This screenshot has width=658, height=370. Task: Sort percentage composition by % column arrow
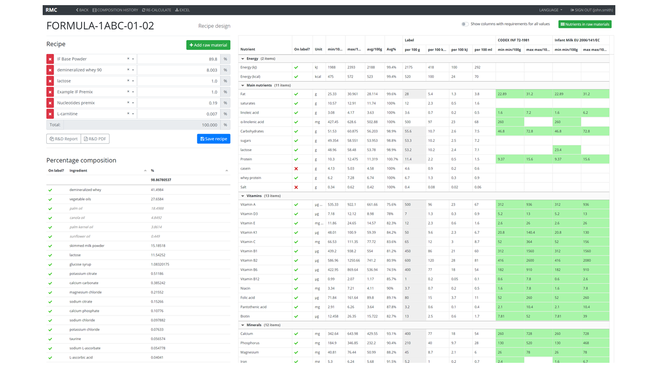227,171
